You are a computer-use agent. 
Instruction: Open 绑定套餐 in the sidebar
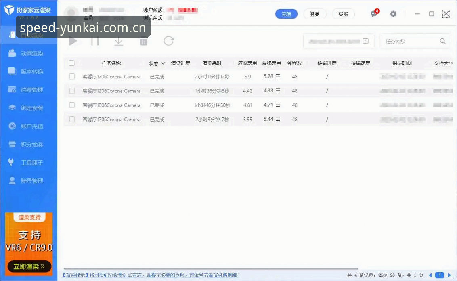(29, 108)
